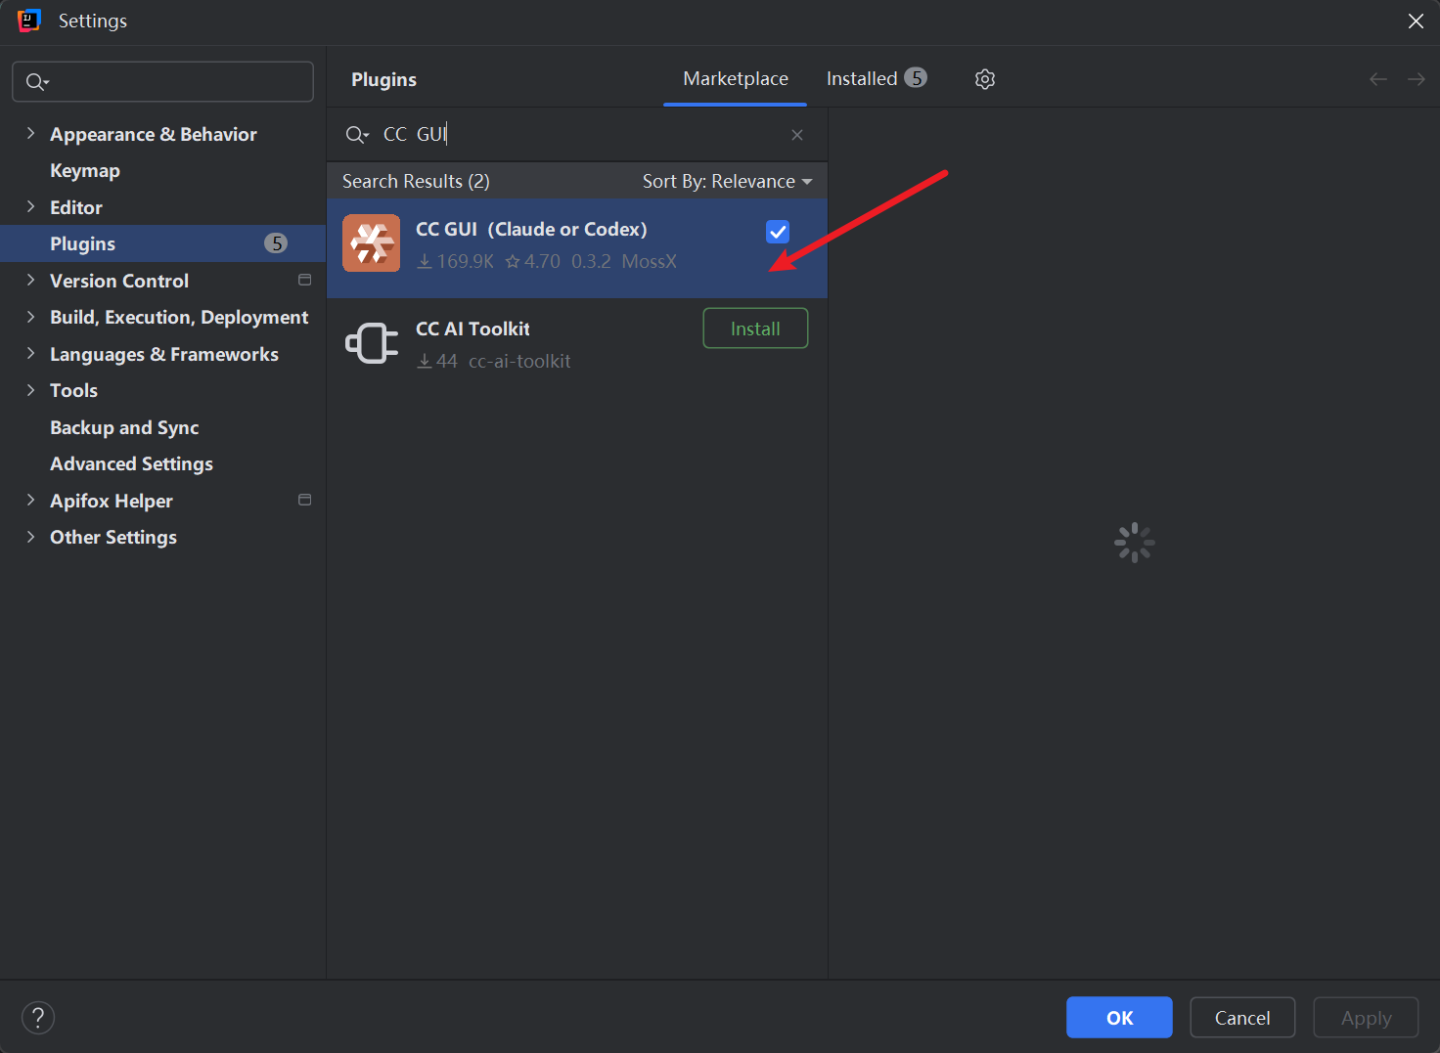
Task: Confirm settings with the OK button
Action: (x=1119, y=1018)
